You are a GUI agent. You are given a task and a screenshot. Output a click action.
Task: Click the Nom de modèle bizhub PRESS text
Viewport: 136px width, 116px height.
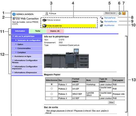25,23
